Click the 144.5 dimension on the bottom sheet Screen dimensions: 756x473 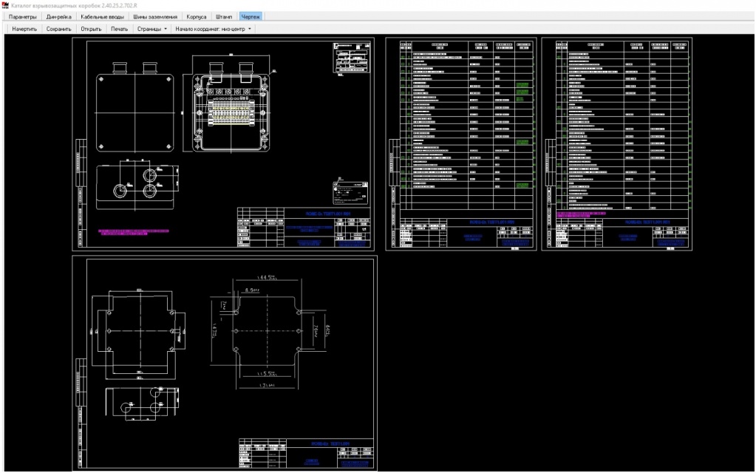265,278
